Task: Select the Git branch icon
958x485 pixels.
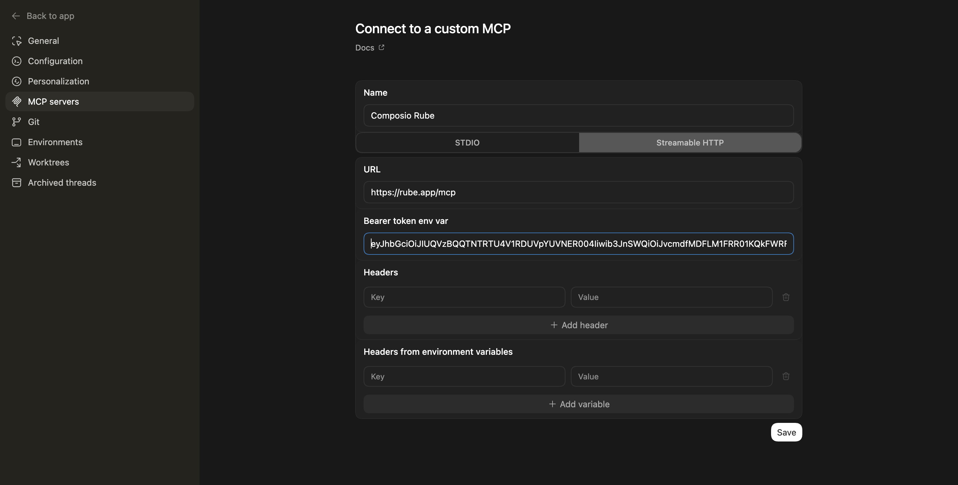Action: (17, 122)
